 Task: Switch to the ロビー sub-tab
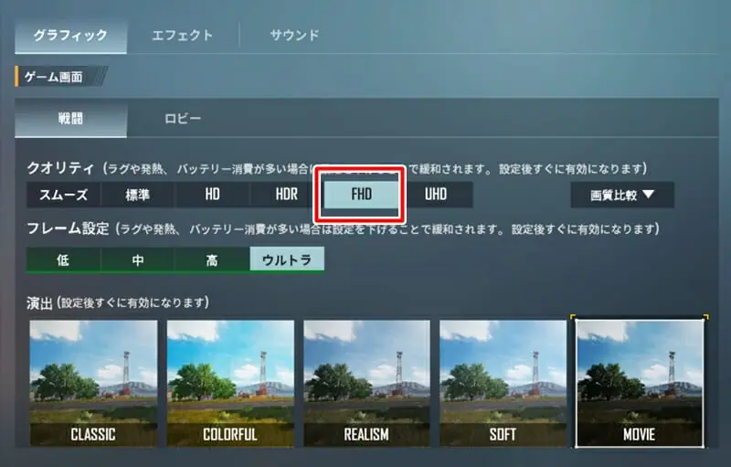tap(183, 119)
